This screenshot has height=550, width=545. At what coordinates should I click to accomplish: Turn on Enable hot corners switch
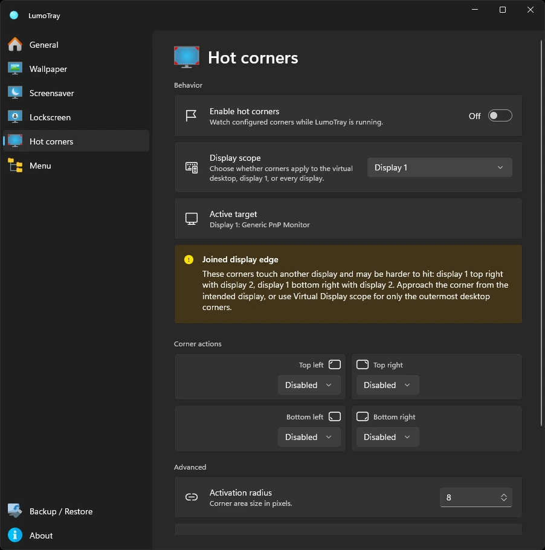[x=500, y=116]
